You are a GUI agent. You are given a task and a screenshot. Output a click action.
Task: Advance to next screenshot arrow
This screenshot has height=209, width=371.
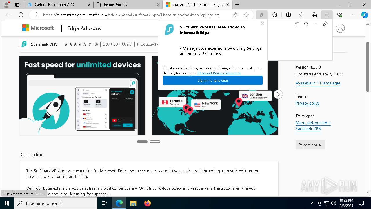click(278, 94)
